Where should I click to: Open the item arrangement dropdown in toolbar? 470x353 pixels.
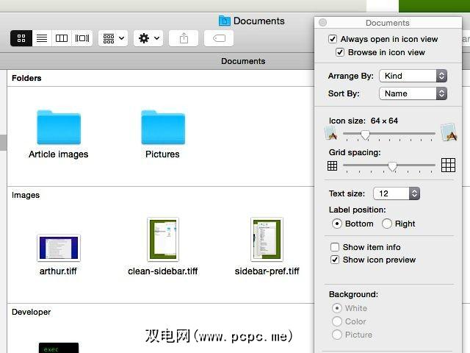click(x=113, y=38)
